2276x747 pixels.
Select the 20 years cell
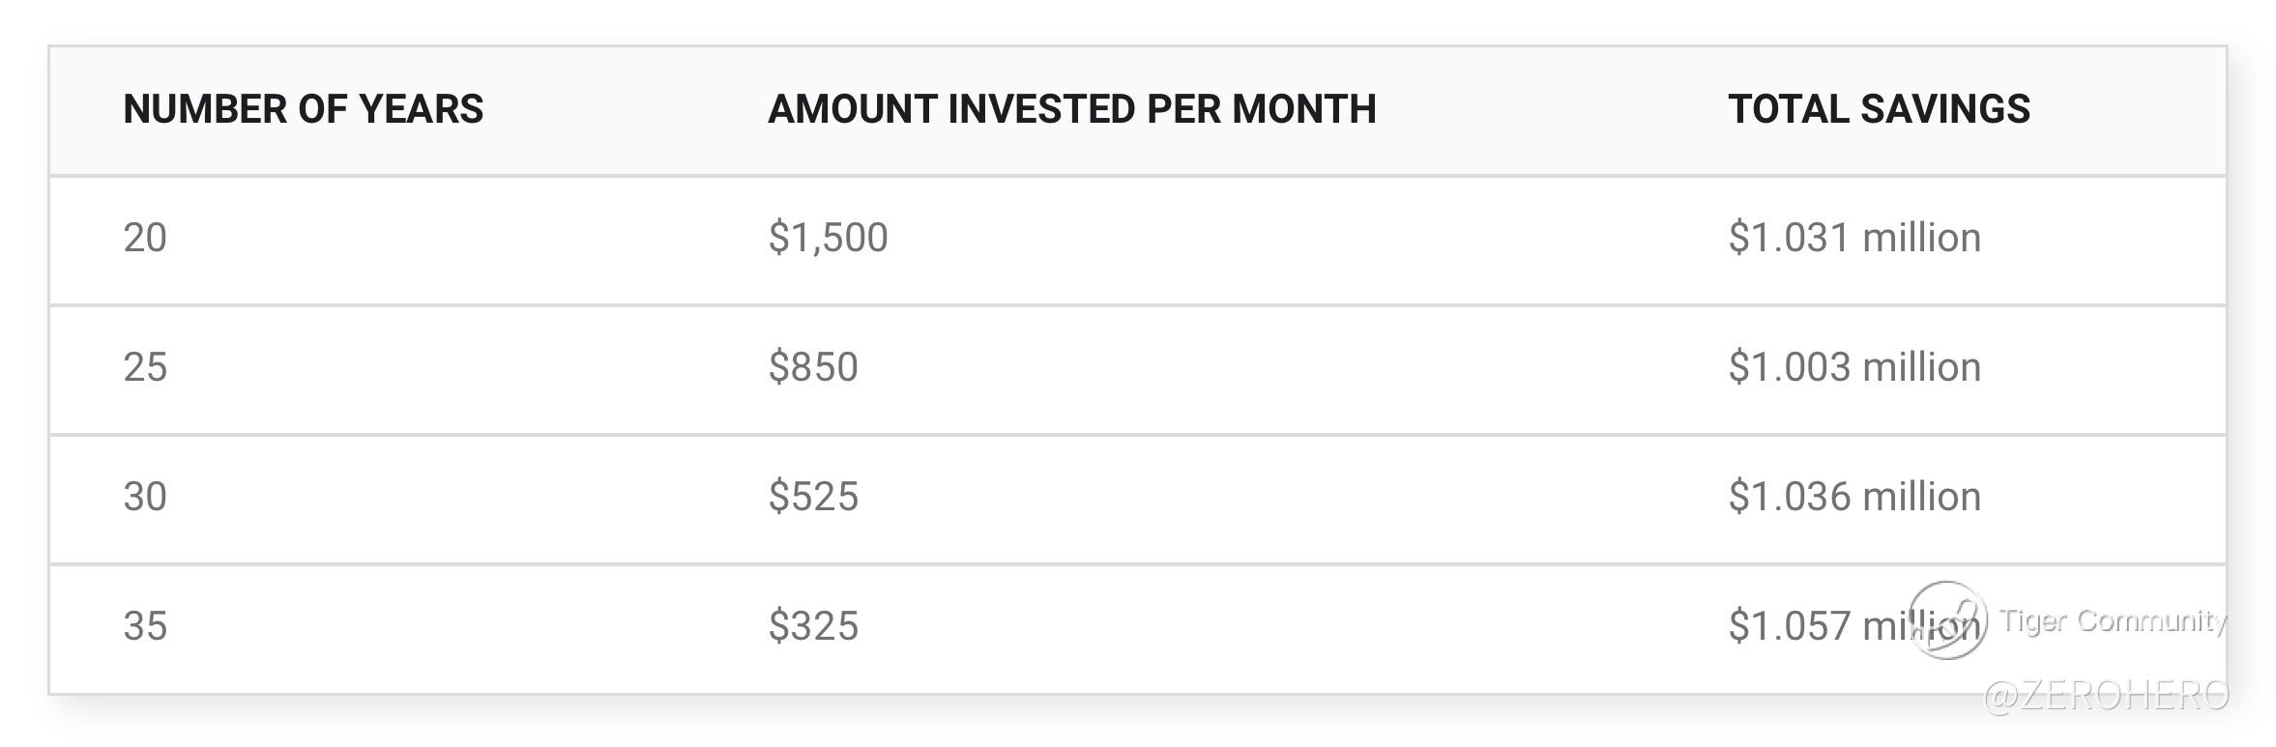coord(145,238)
